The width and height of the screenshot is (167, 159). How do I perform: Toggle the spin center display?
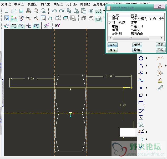[14, 18]
